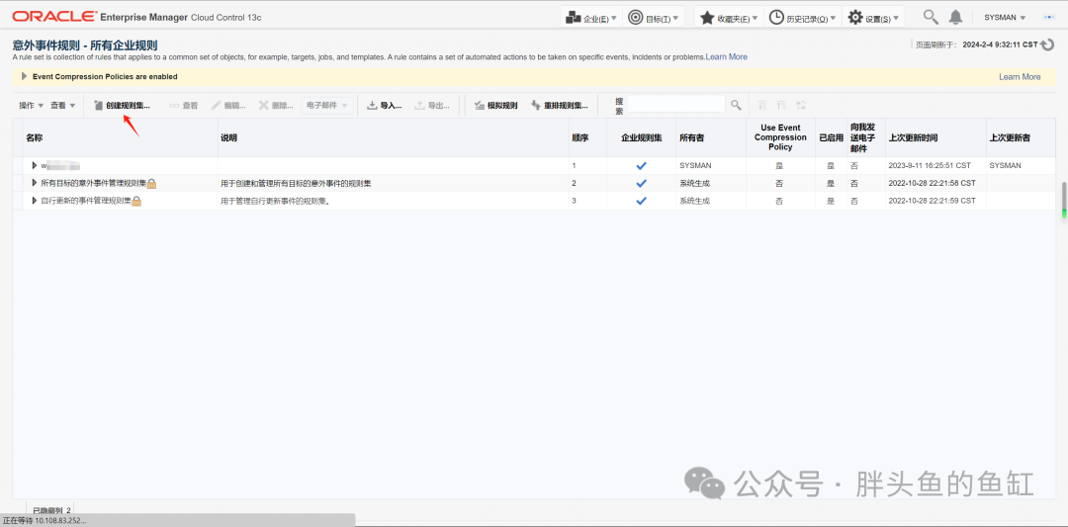Click the 导出 export button
Image resolution: width=1068 pixels, height=527 pixels.
pyautogui.click(x=432, y=106)
